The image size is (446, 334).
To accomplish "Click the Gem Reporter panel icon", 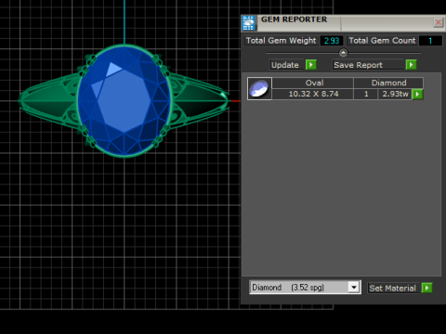I will [249, 23].
